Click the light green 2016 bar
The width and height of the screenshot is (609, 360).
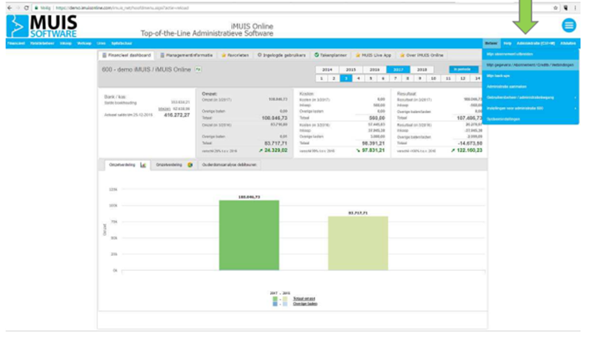358,243
